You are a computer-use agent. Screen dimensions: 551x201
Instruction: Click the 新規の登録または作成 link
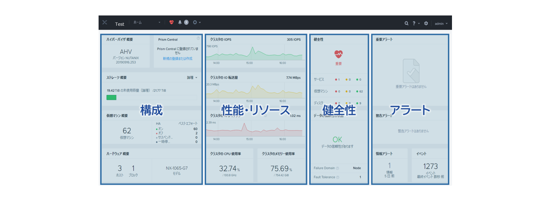[x=177, y=58]
